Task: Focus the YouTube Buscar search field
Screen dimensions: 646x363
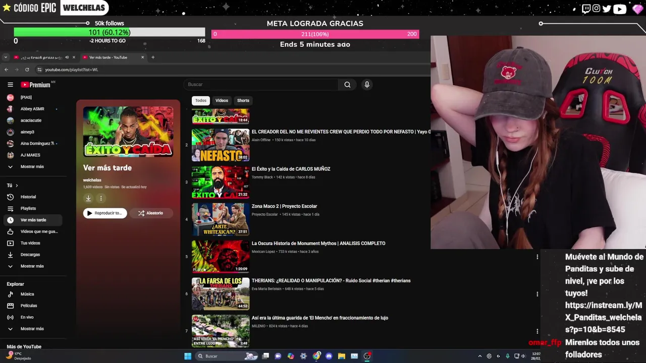Action: point(261,85)
